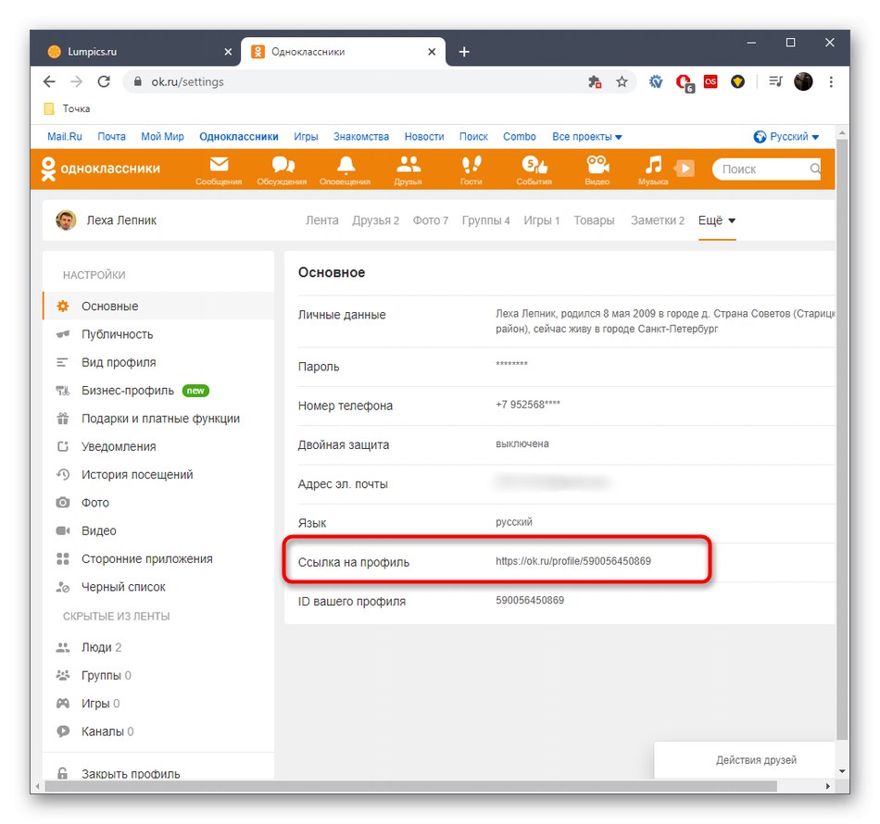The width and height of the screenshot is (880, 824).
Task: Open the Messages (Сообщения) envelope icon
Action: [x=219, y=165]
